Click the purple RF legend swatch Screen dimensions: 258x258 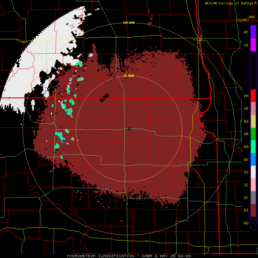tap(253, 32)
